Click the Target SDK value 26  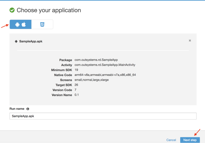[x=77, y=85]
